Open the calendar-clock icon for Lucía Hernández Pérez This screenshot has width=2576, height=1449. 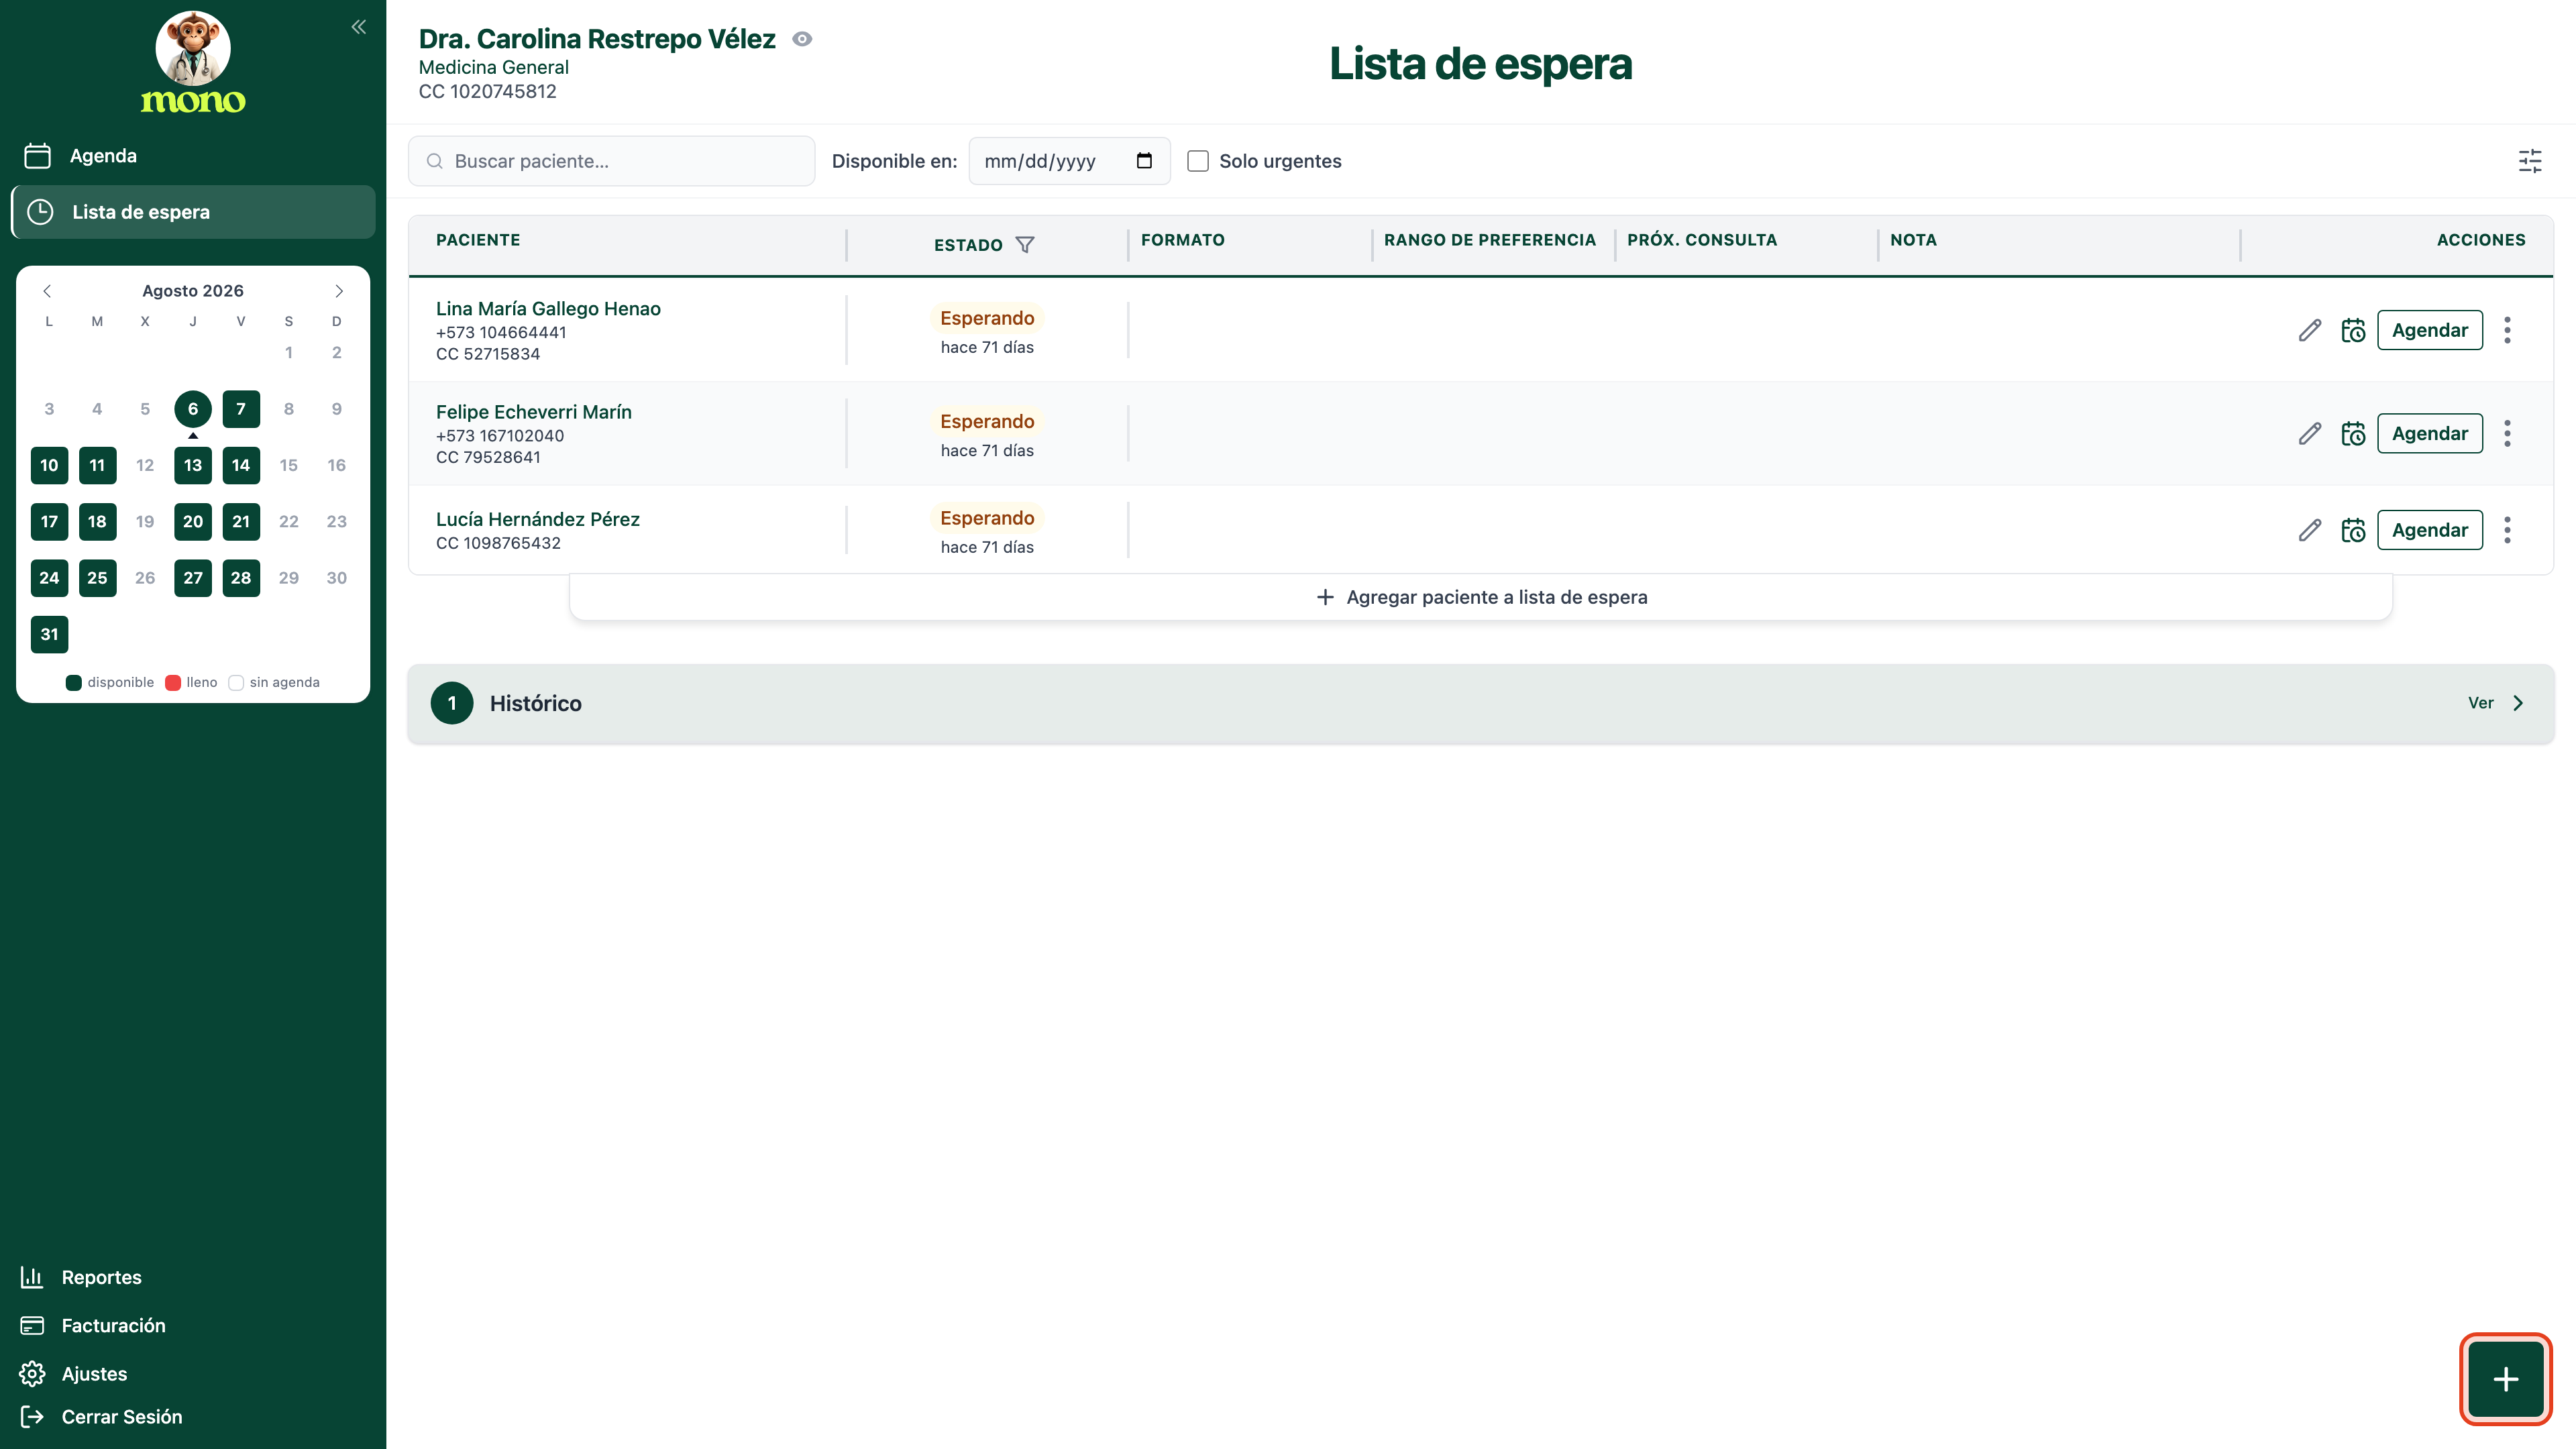(2353, 530)
